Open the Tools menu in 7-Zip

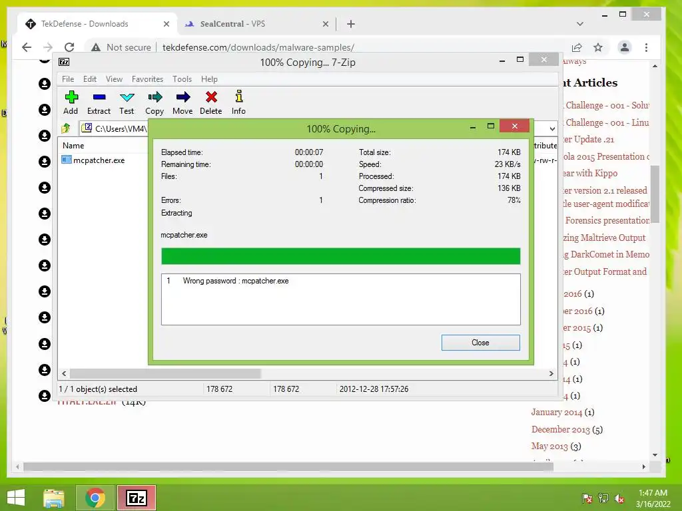(182, 79)
